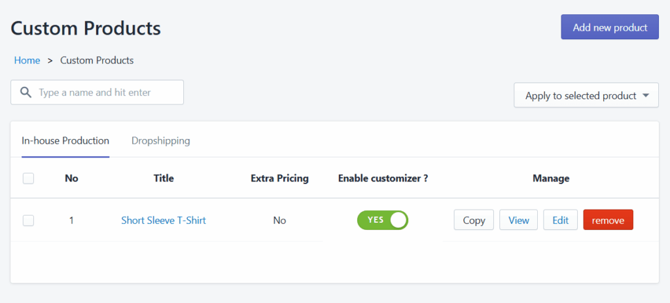The image size is (670, 303).
Task: Focus the 'Type a name and hit enter' search field
Action: tap(97, 92)
